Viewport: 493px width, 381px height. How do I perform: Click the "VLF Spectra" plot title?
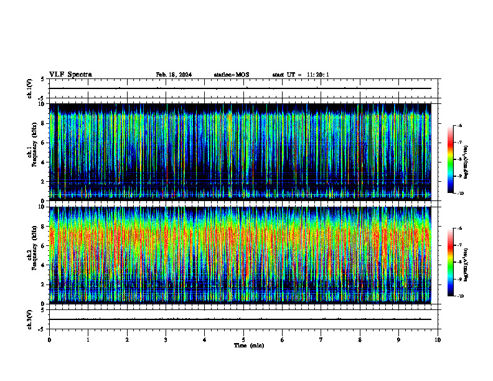[x=70, y=75]
